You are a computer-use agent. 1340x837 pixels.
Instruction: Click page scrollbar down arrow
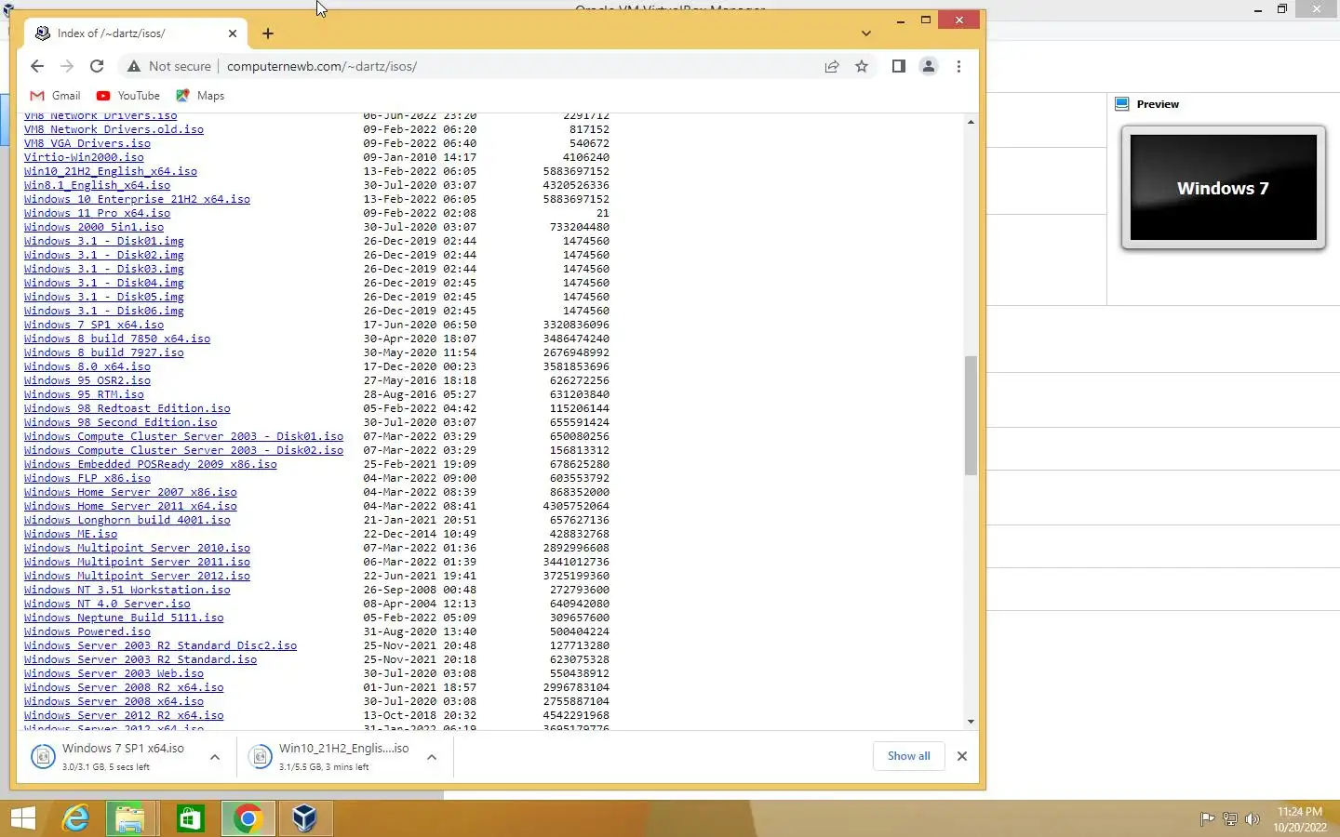point(971,722)
